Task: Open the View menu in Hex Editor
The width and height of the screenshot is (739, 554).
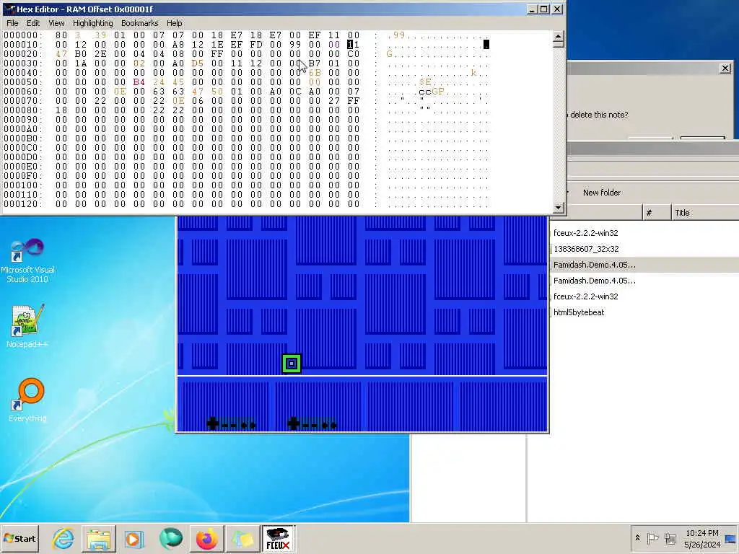Action: (x=56, y=23)
